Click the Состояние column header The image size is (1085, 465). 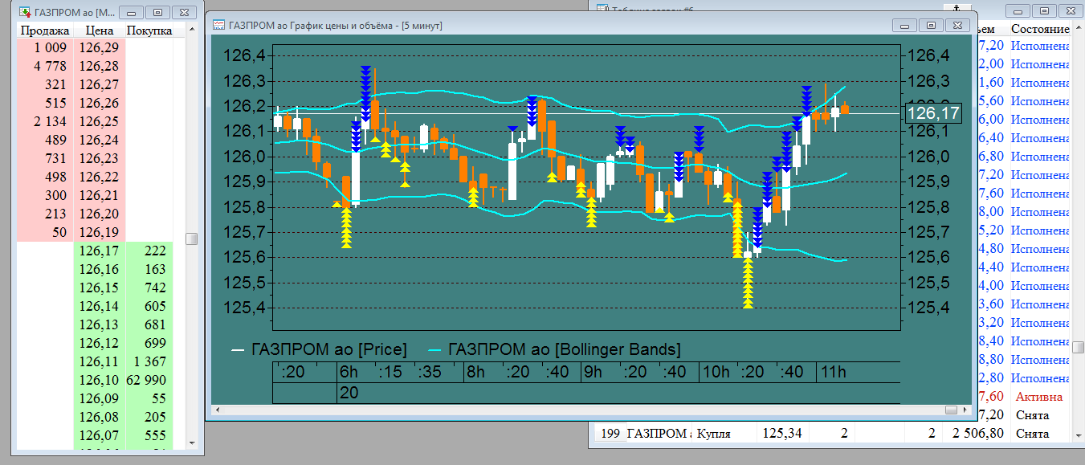(1040, 29)
